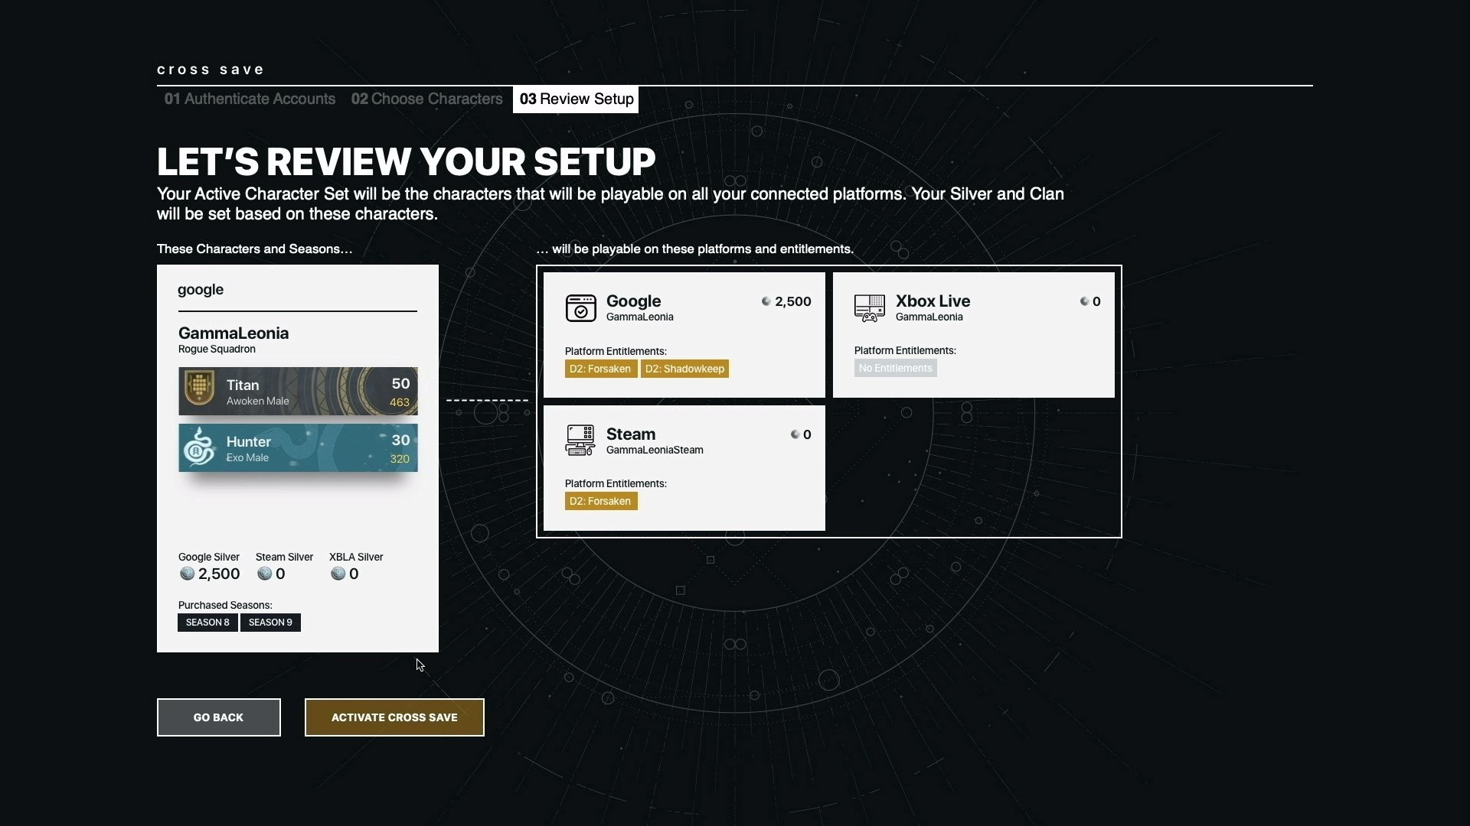Click the Google Silver coin icon
Viewport: 1470px width, 826px height.
(x=187, y=574)
